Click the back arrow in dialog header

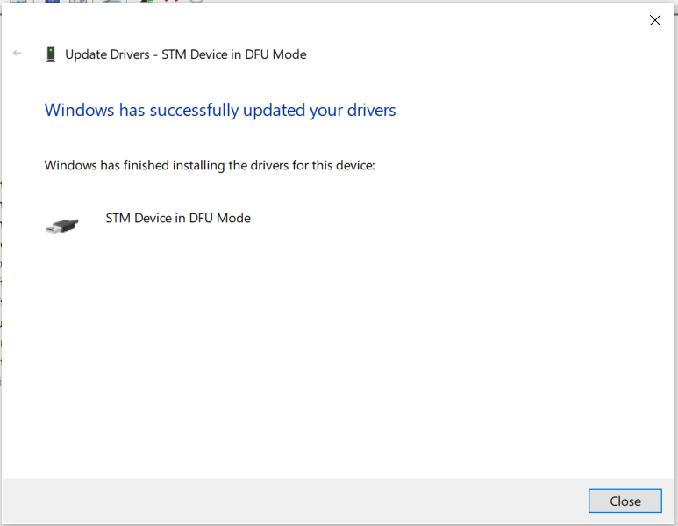[18, 53]
